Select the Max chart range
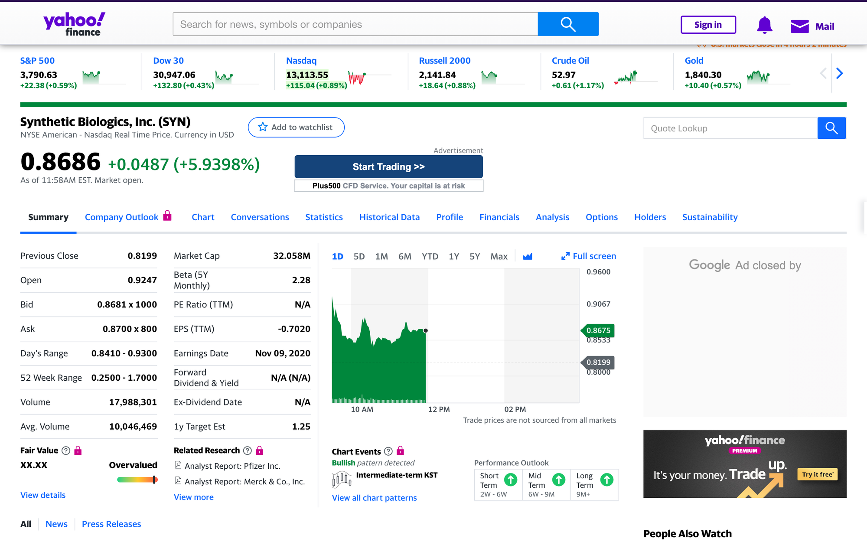Viewport: 867px width, 542px height. click(499, 256)
